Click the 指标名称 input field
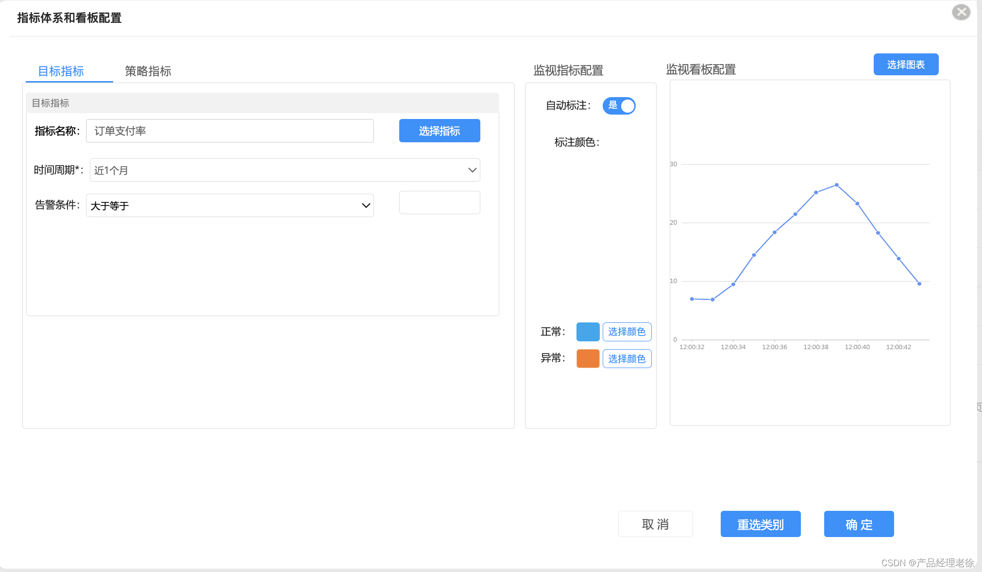 pyautogui.click(x=229, y=131)
